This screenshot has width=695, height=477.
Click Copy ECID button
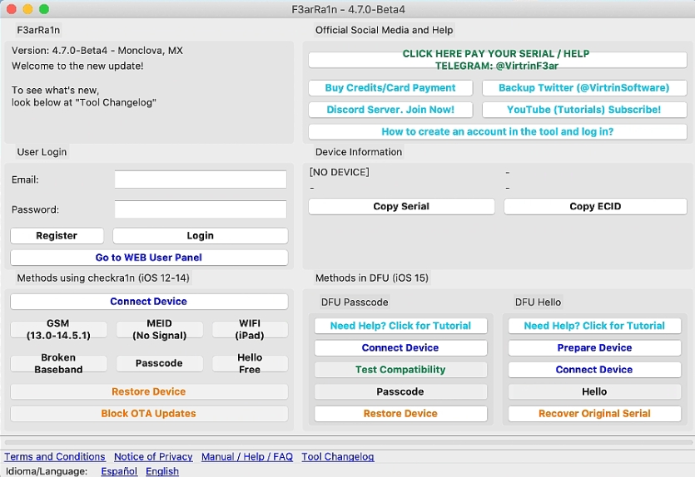[x=595, y=206]
